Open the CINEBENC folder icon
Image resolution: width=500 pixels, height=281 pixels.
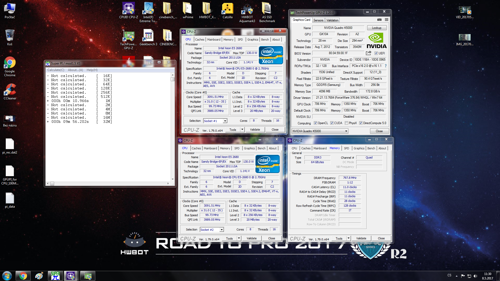(x=168, y=38)
